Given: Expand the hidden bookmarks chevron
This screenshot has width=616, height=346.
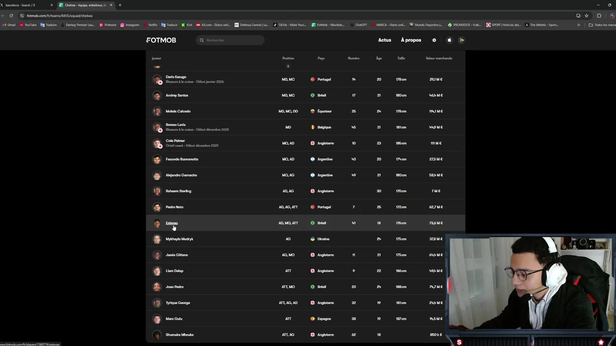Looking at the screenshot, I should (578, 25).
